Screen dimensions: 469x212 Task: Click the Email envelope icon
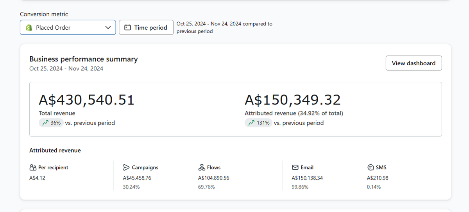click(295, 167)
